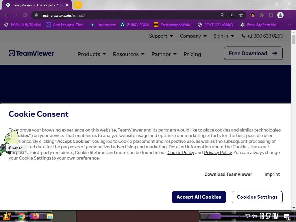The height and width of the screenshot is (222, 296).
Task: Click the page vertical scrollbar thumb
Action: (x=294, y=39)
